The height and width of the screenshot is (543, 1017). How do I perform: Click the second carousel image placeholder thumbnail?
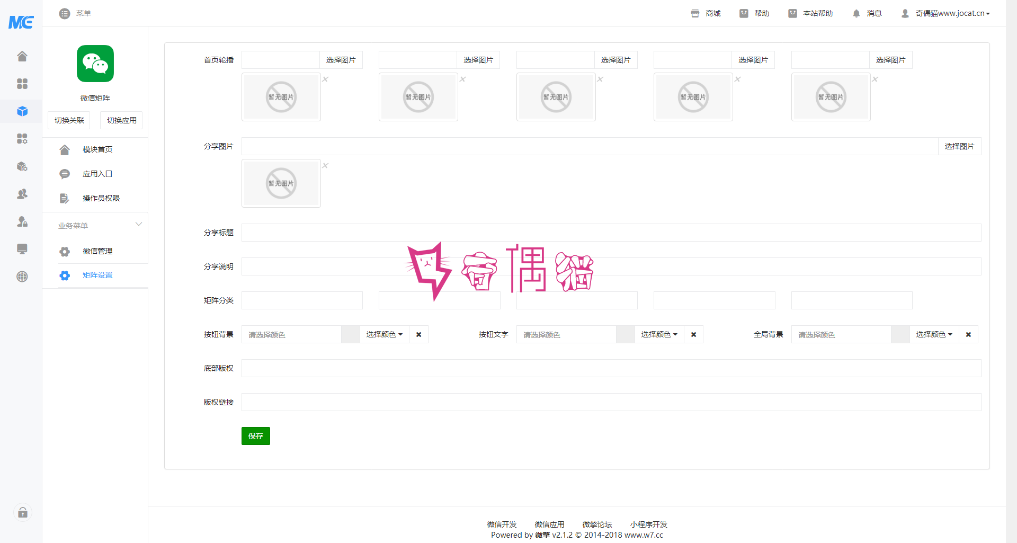point(418,97)
